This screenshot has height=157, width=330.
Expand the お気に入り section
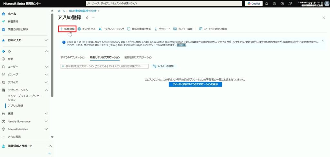(46, 40)
